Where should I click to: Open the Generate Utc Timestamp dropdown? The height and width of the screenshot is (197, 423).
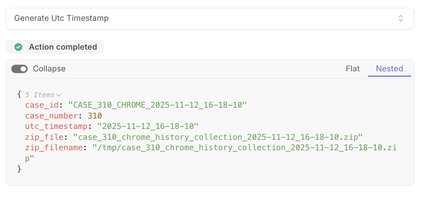pos(210,18)
